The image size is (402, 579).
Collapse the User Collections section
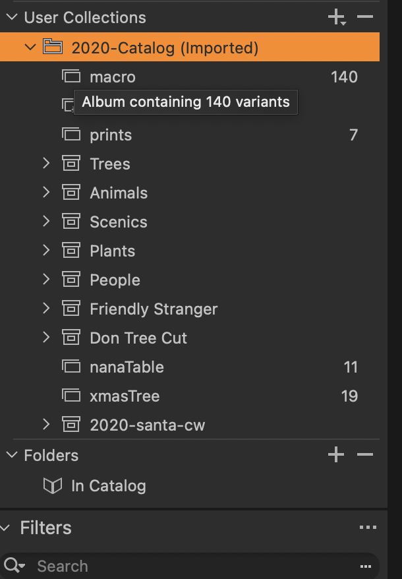pyautogui.click(x=12, y=18)
